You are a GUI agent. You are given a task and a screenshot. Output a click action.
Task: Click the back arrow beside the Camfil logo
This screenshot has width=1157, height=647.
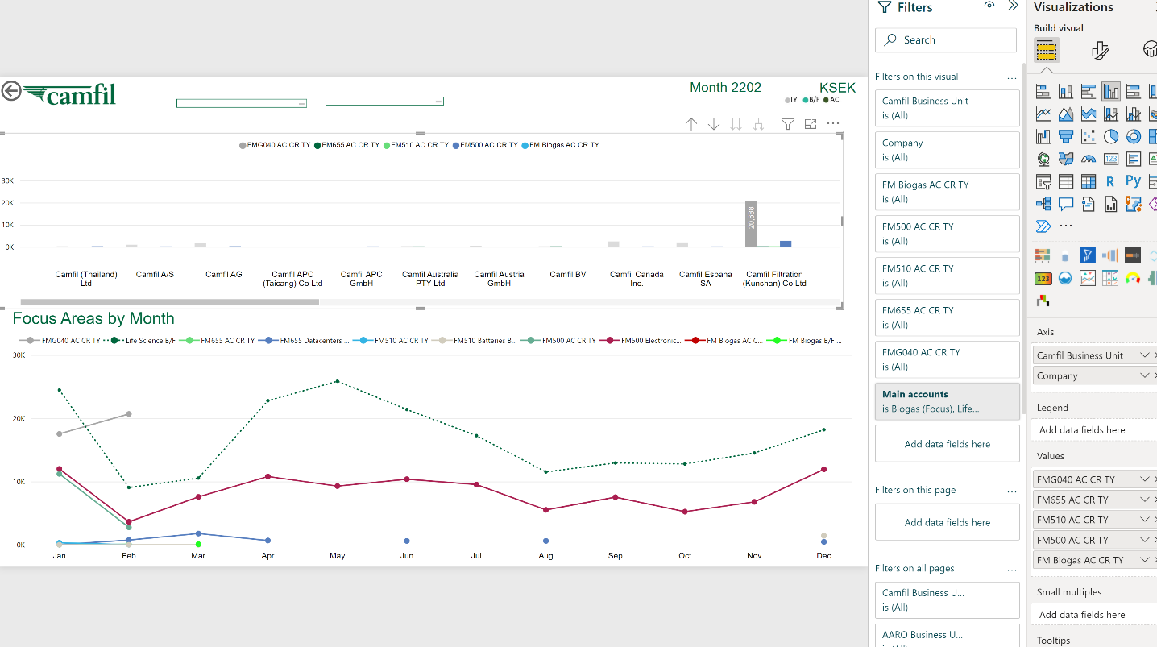pyautogui.click(x=10, y=90)
